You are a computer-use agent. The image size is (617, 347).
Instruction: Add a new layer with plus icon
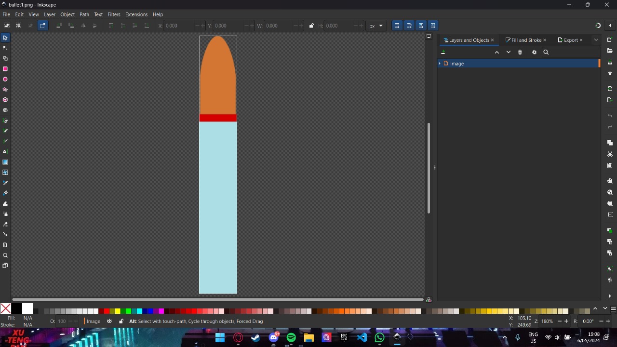443,52
